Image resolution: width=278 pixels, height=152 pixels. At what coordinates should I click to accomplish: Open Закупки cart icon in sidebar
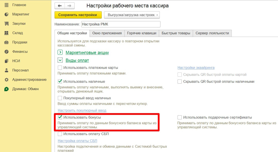(7, 24)
